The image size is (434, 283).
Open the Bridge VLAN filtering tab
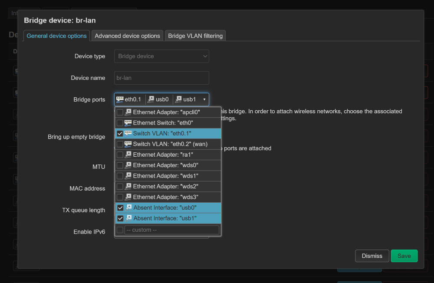click(195, 36)
